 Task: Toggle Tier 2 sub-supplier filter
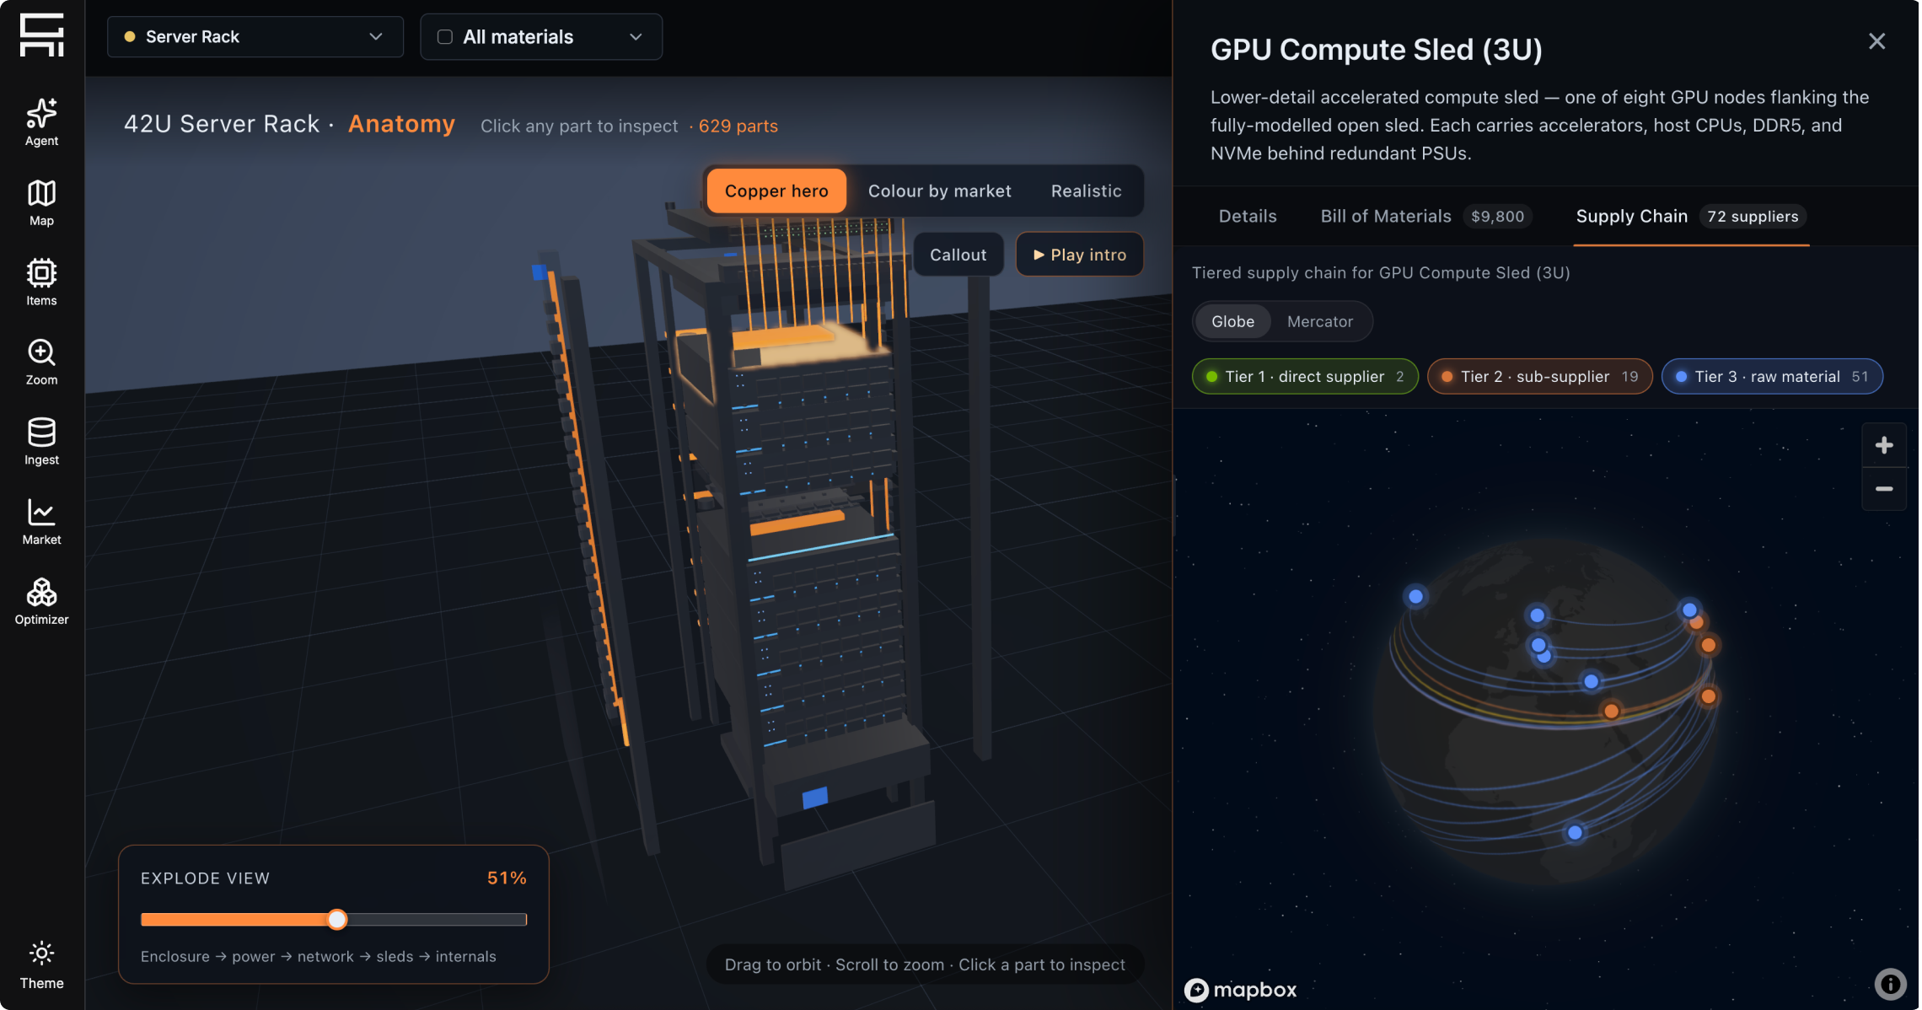[x=1539, y=377]
